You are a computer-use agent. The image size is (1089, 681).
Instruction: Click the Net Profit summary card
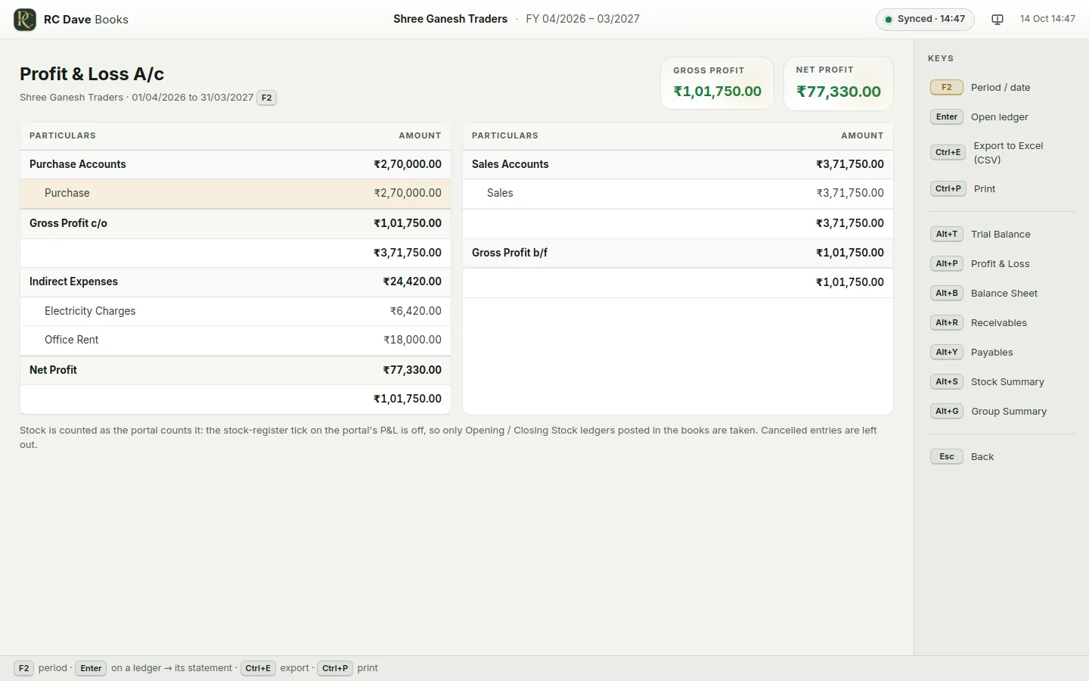pos(839,82)
